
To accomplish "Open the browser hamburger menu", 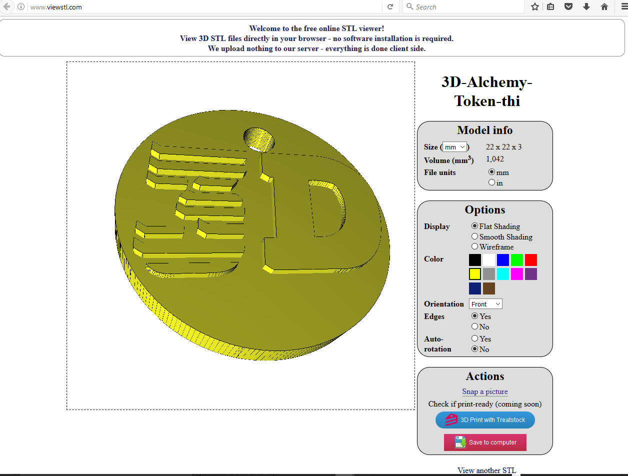I will coord(623,7).
